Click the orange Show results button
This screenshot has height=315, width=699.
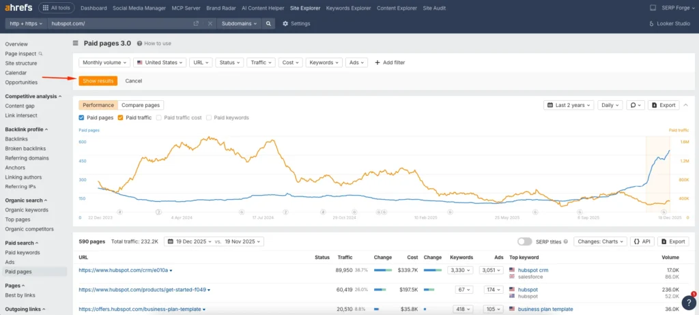(x=98, y=80)
